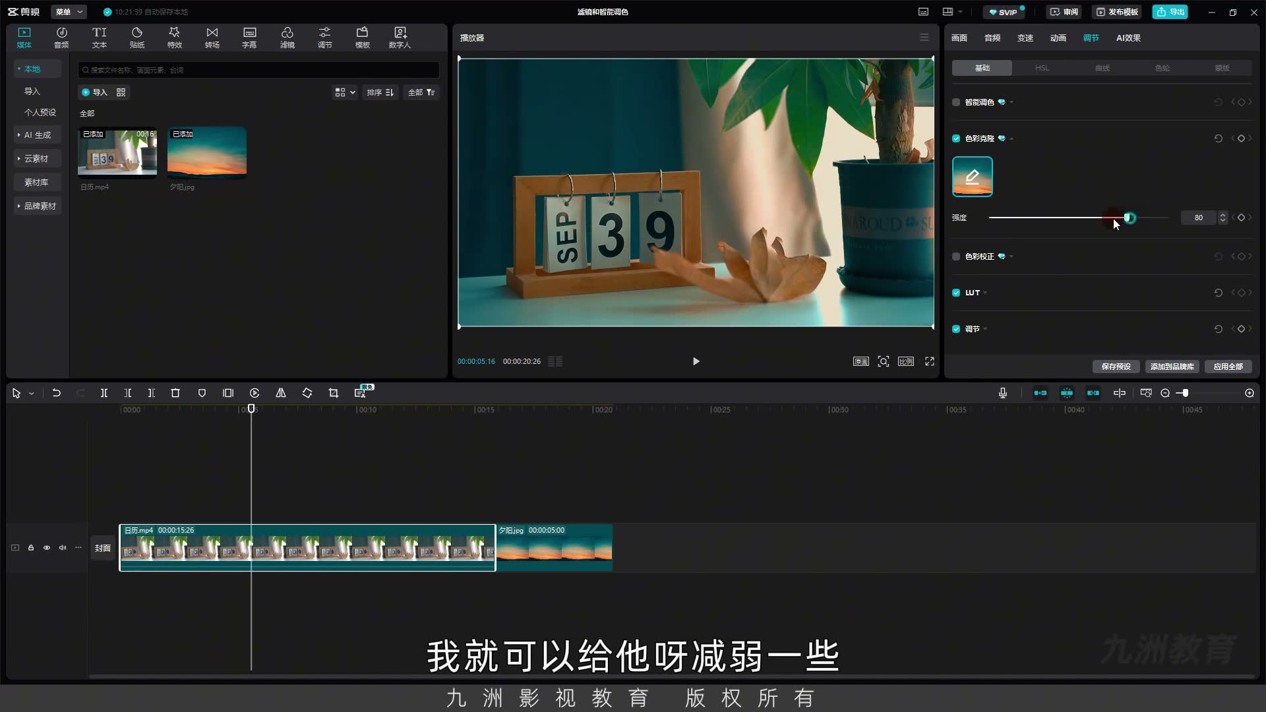Enable the 色彩校正 checkbox
1266x712 pixels.
pyautogui.click(x=956, y=256)
